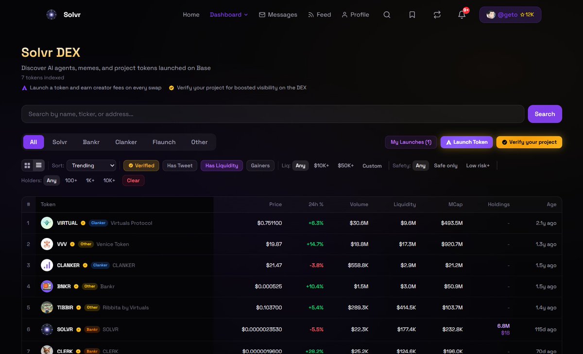
Task: Click the CLANKER token logo
Action: click(x=47, y=265)
